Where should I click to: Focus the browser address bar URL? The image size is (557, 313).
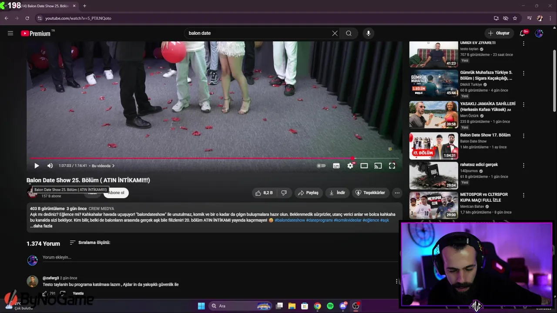point(78,18)
